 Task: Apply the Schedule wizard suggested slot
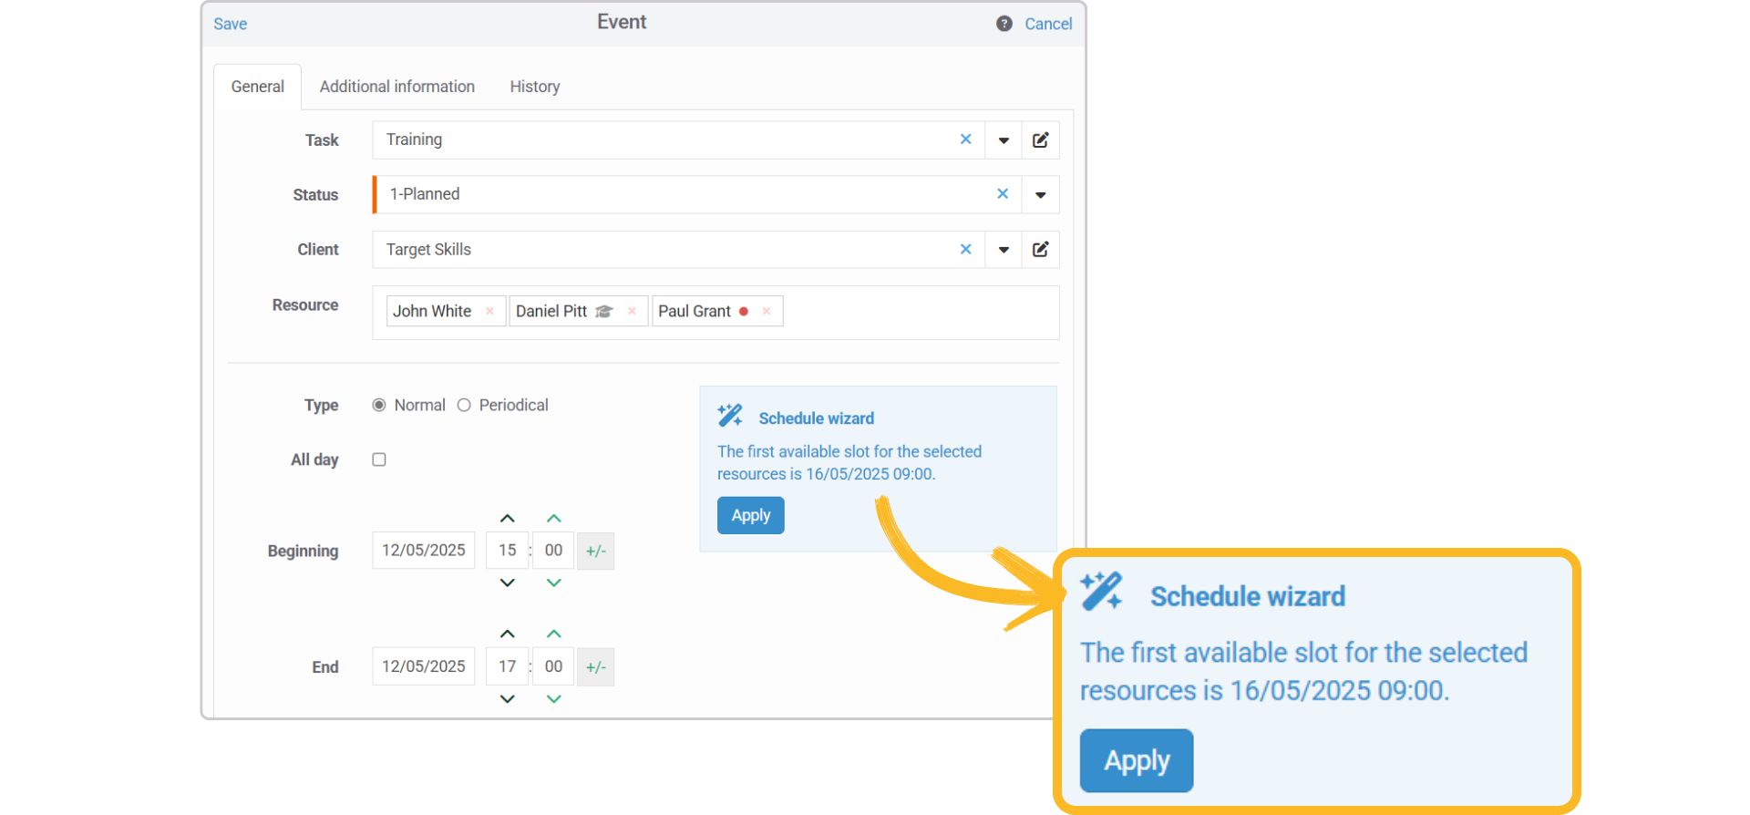pyautogui.click(x=750, y=515)
